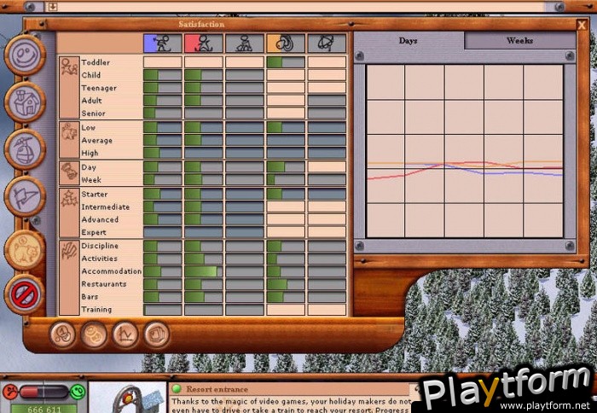597x413 pixels.
Task: Open the house buildings menu in the sidebar
Action: tap(25, 102)
